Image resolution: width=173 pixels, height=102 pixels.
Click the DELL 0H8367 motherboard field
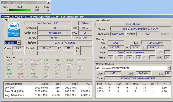(133, 24)
